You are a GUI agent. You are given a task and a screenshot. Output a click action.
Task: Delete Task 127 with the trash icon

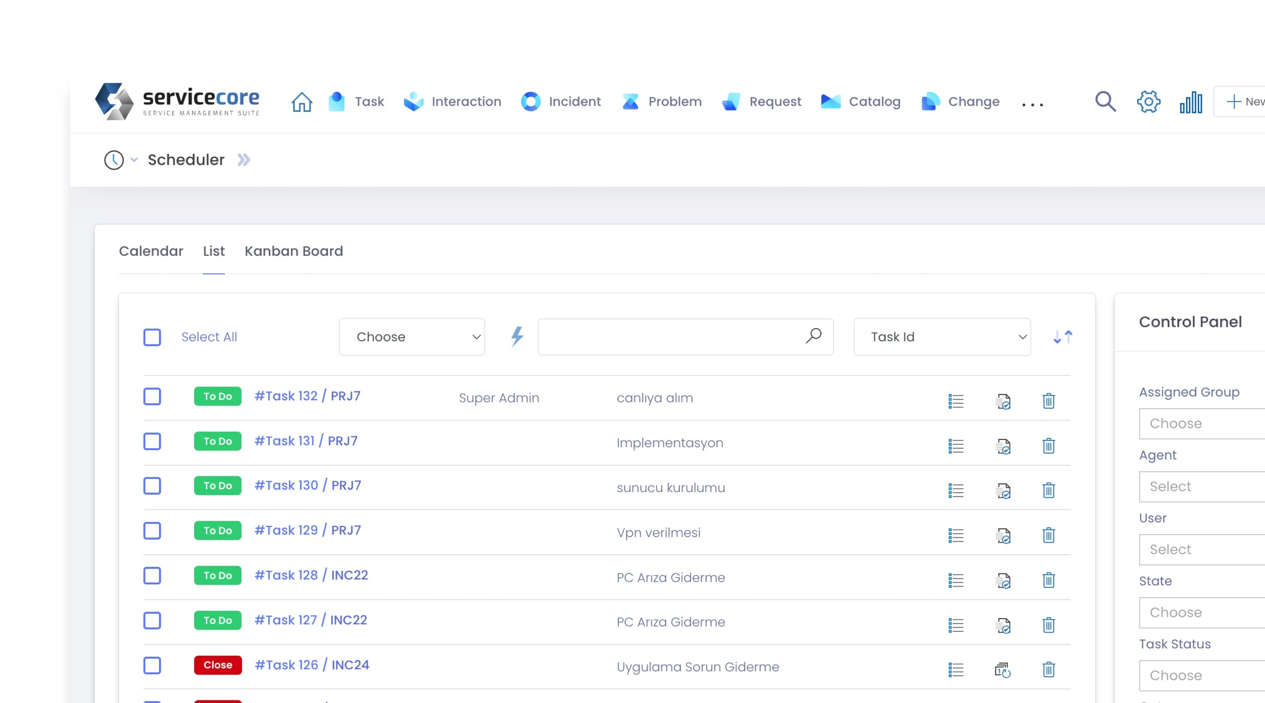pyautogui.click(x=1048, y=625)
